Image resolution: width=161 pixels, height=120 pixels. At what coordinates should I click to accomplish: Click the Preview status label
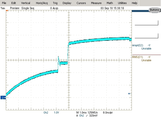[15, 8]
